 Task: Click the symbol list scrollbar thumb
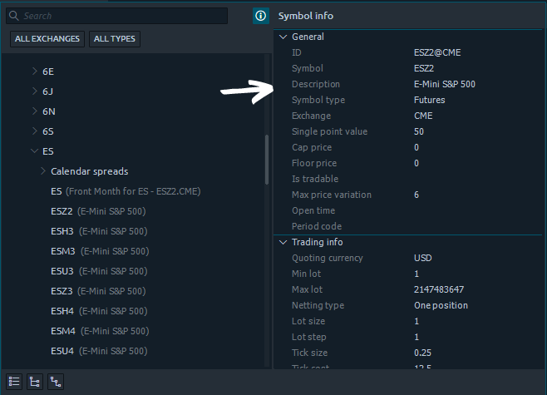coord(267,160)
